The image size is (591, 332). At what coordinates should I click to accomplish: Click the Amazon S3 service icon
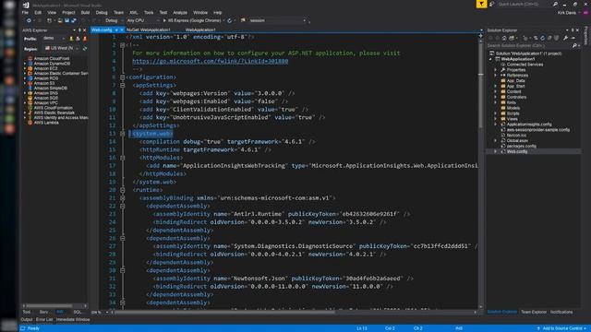click(x=30, y=83)
